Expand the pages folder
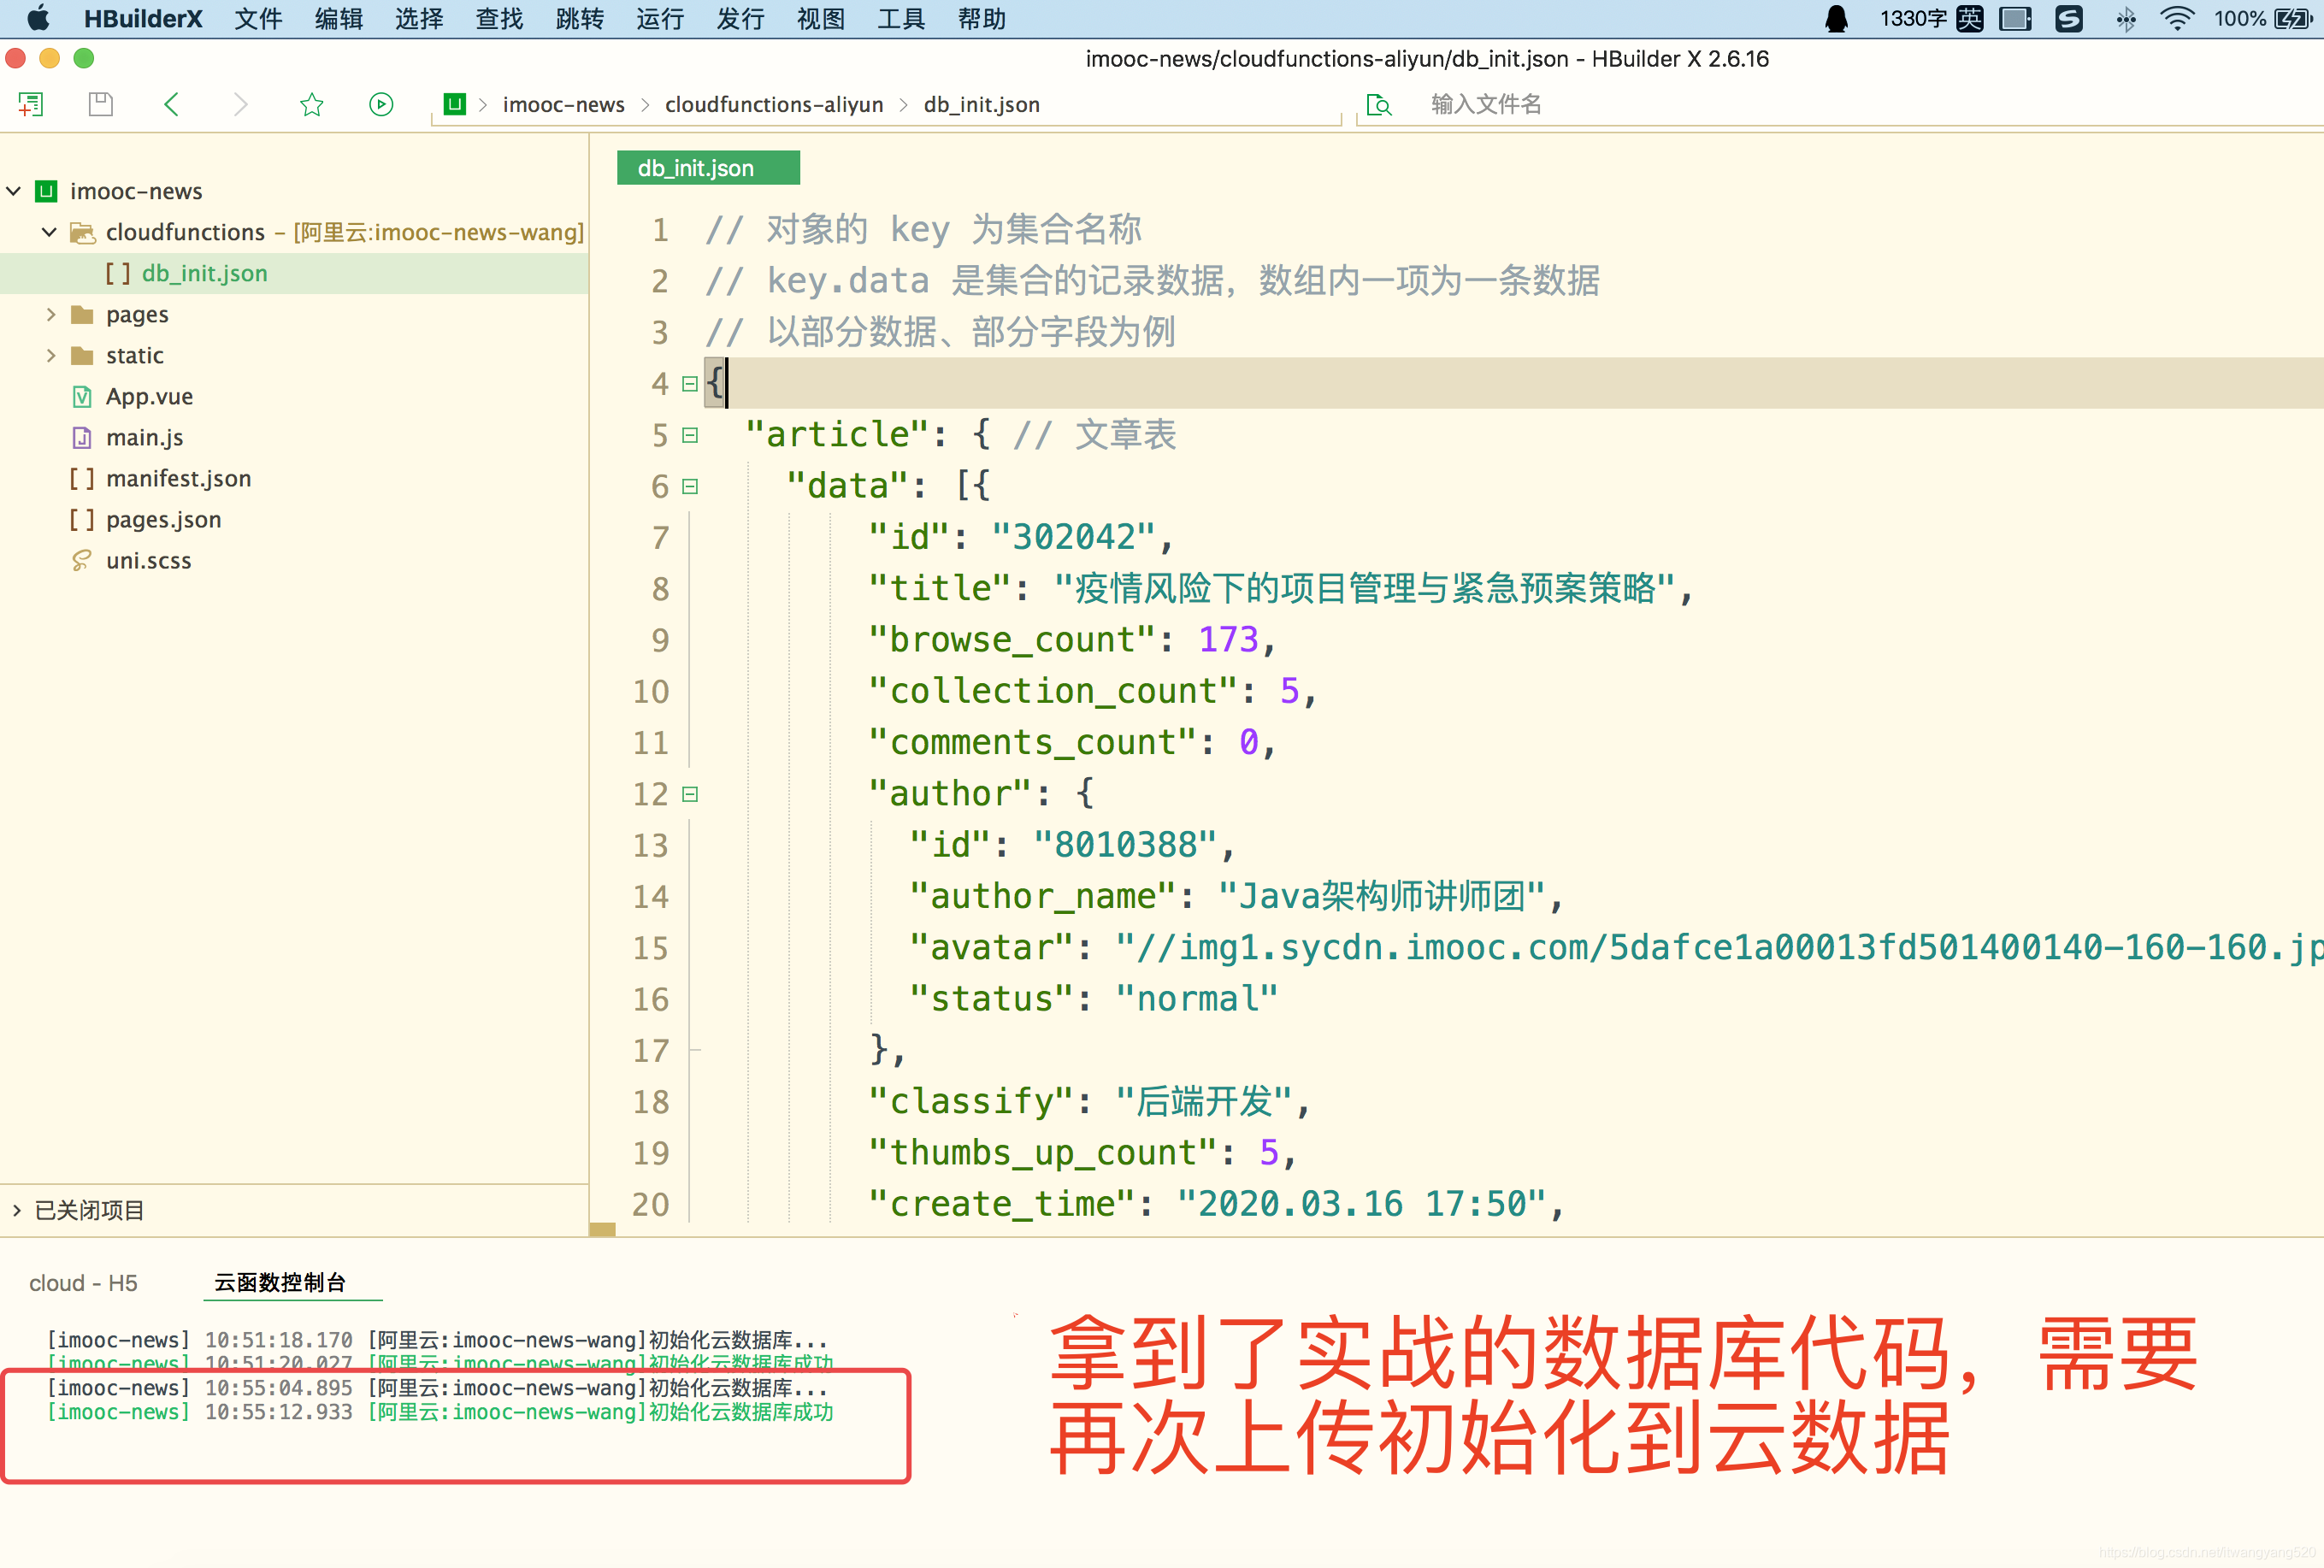 coord(50,314)
